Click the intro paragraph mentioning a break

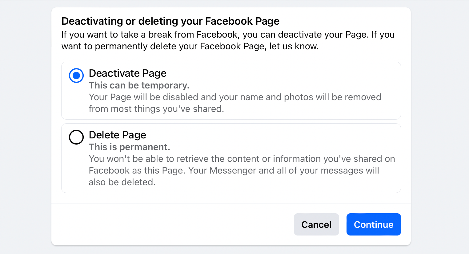point(228,40)
